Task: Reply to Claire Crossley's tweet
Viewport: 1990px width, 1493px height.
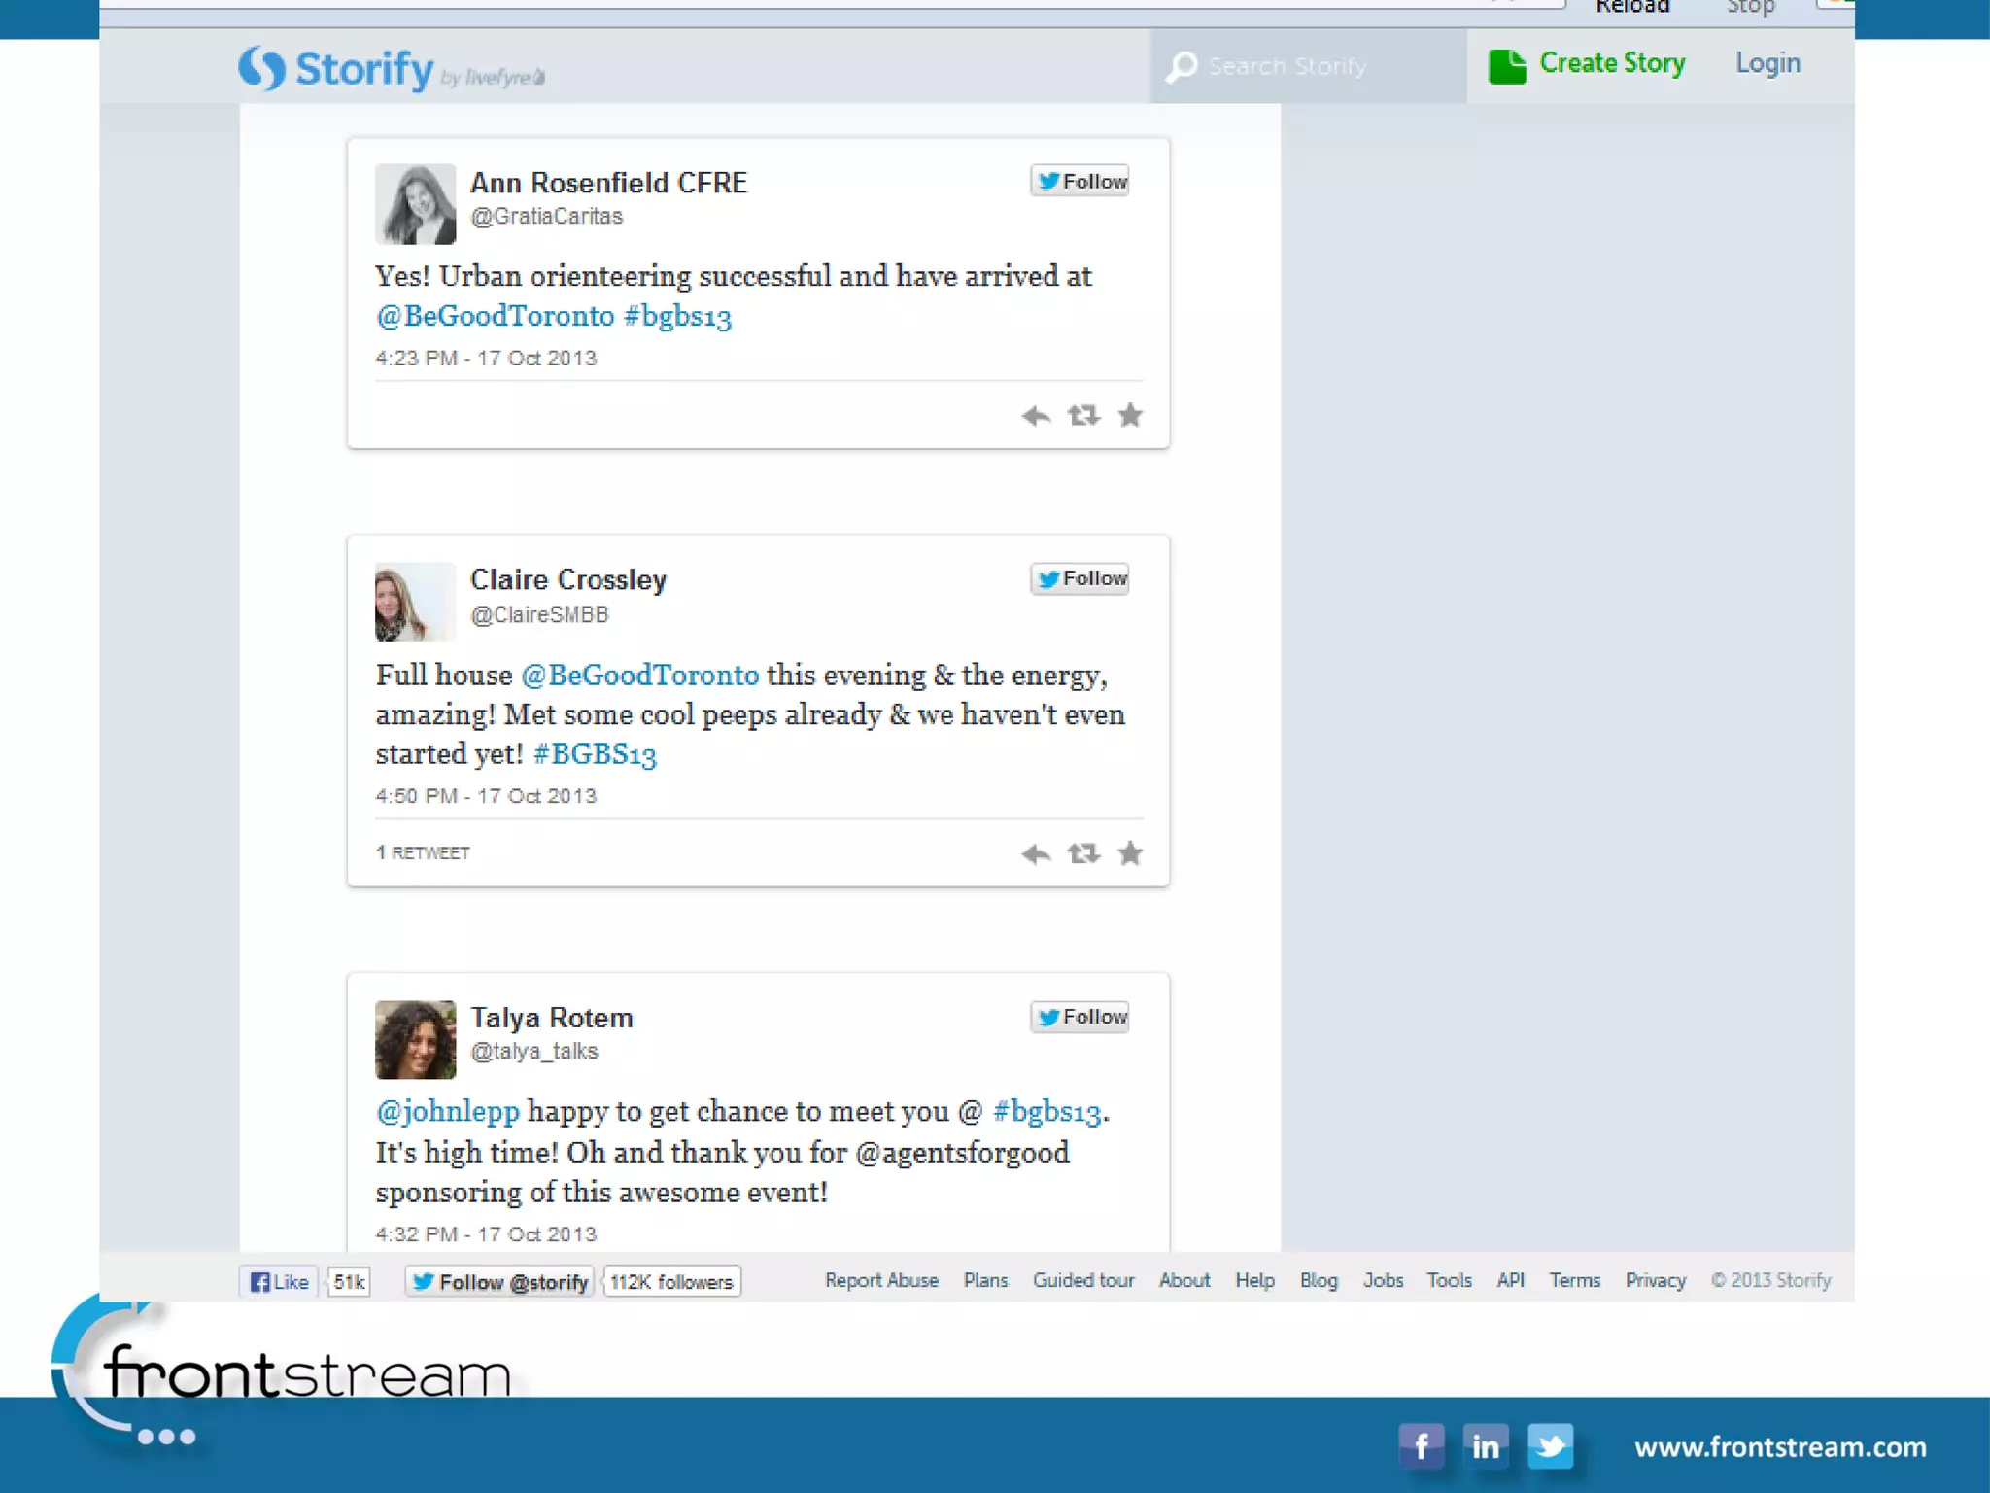Action: 1036,854
